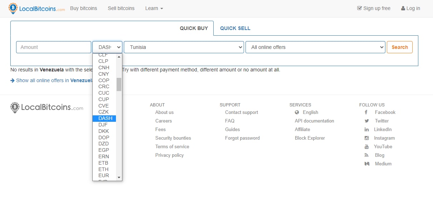
Task: Open Privacy policy link
Action: [x=169, y=155]
